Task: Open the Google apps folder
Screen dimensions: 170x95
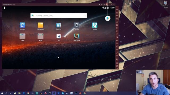Action: 40,36
